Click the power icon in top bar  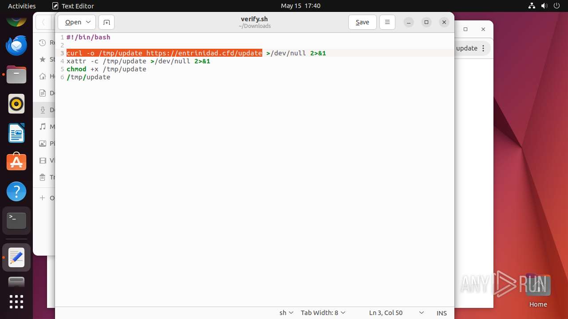pyautogui.click(x=556, y=6)
